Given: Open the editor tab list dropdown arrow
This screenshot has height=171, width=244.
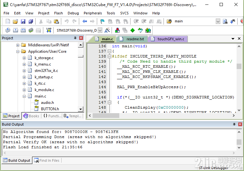Looking at the screenshot, I should (x=233, y=39).
